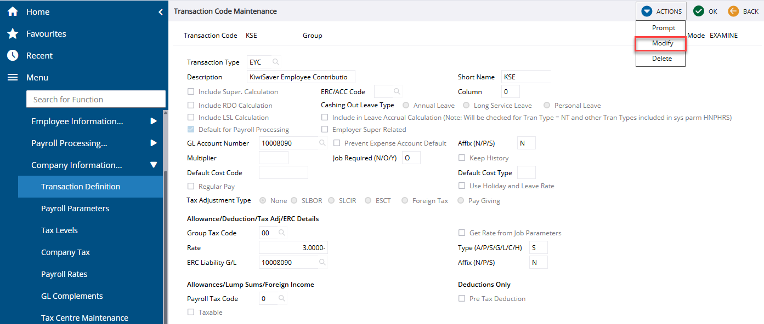Toggle the hamburger Menu icon
The width and height of the screenshot is (764, 324).
click(13, 78)
